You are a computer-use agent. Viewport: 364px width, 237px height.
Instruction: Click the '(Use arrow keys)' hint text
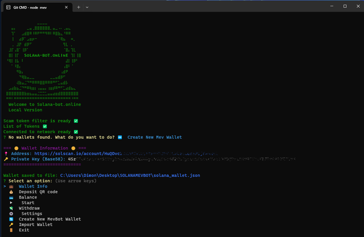pos(76,181)
